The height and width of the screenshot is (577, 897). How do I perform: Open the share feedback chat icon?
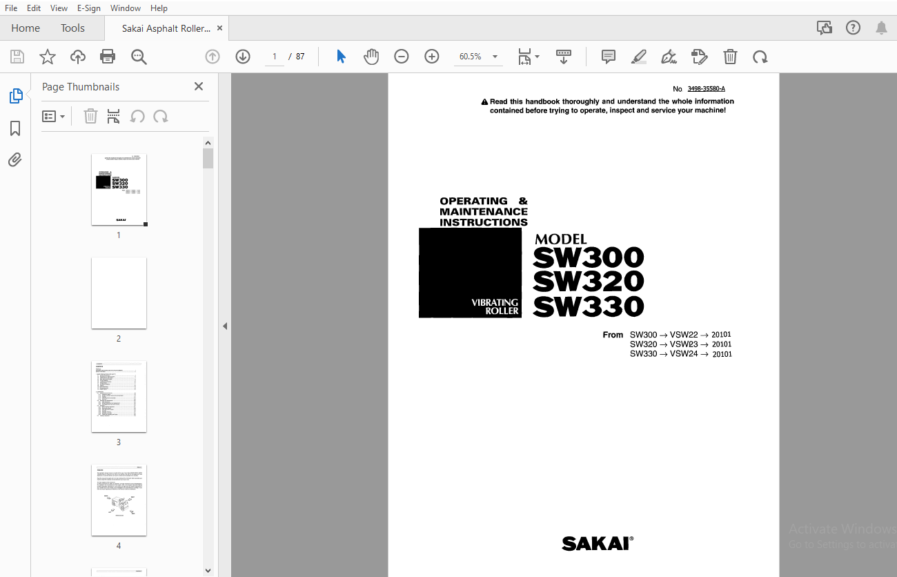825,28
